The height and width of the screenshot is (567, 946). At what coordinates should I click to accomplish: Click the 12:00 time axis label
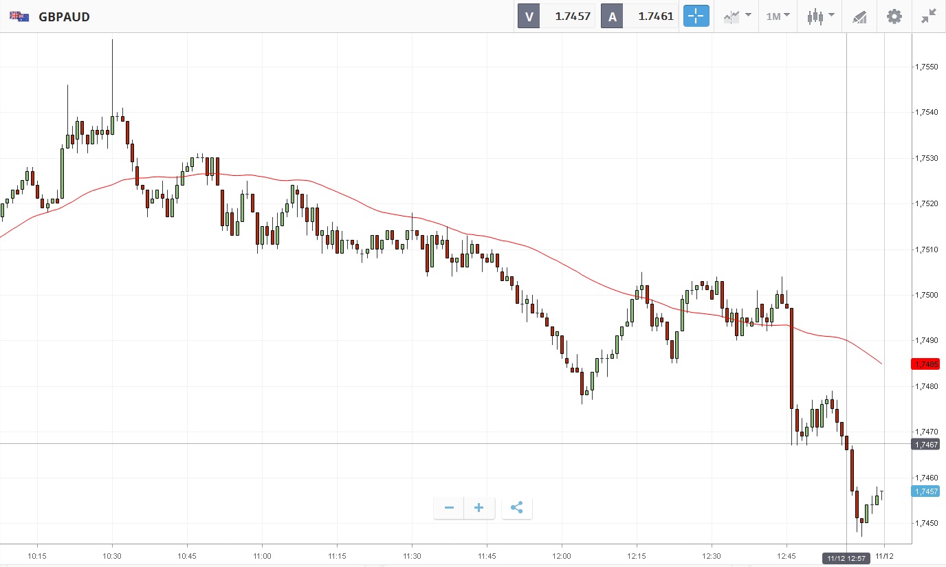click(562, 555)
